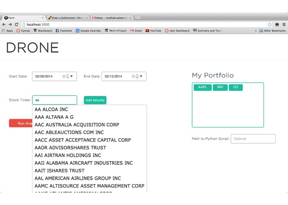Choose AAIT ISHARES TRUST suggestion
The height and width of the screenshot is (205, 288).
point(90,171)
